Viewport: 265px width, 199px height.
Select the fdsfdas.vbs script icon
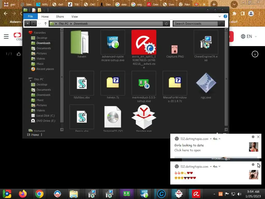pyautogui.click(x=82, y=83)
